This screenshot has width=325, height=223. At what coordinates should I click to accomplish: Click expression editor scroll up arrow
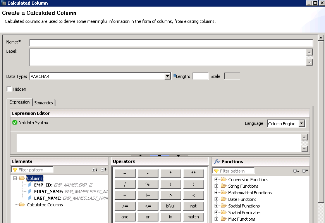(304, 137)
